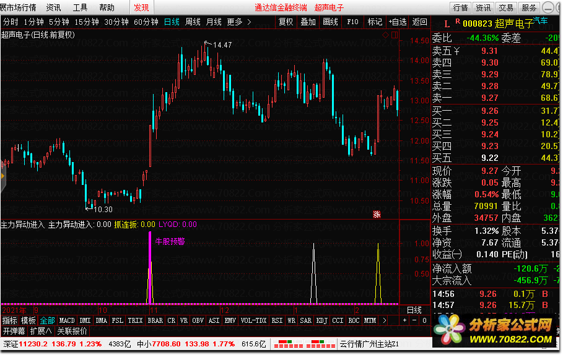This screenshot has width=563, height=355.
Task: Click the first red-green market breadth indicator in the status bar
Action: pos(289,344)
